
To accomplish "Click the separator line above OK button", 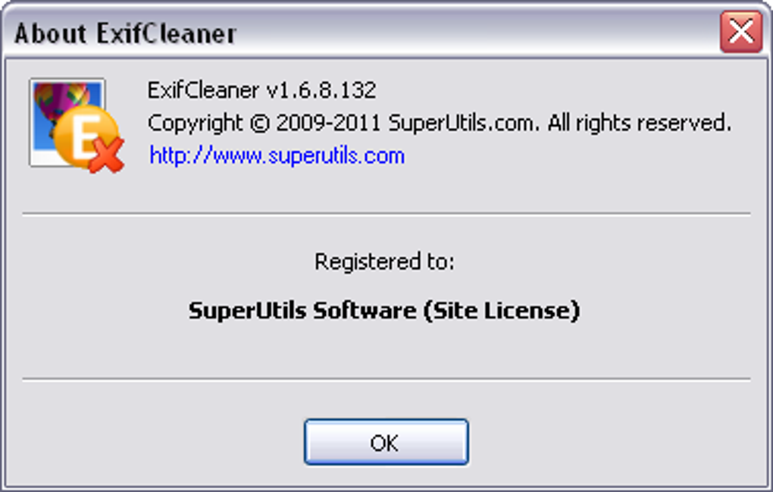I will 386,379.
